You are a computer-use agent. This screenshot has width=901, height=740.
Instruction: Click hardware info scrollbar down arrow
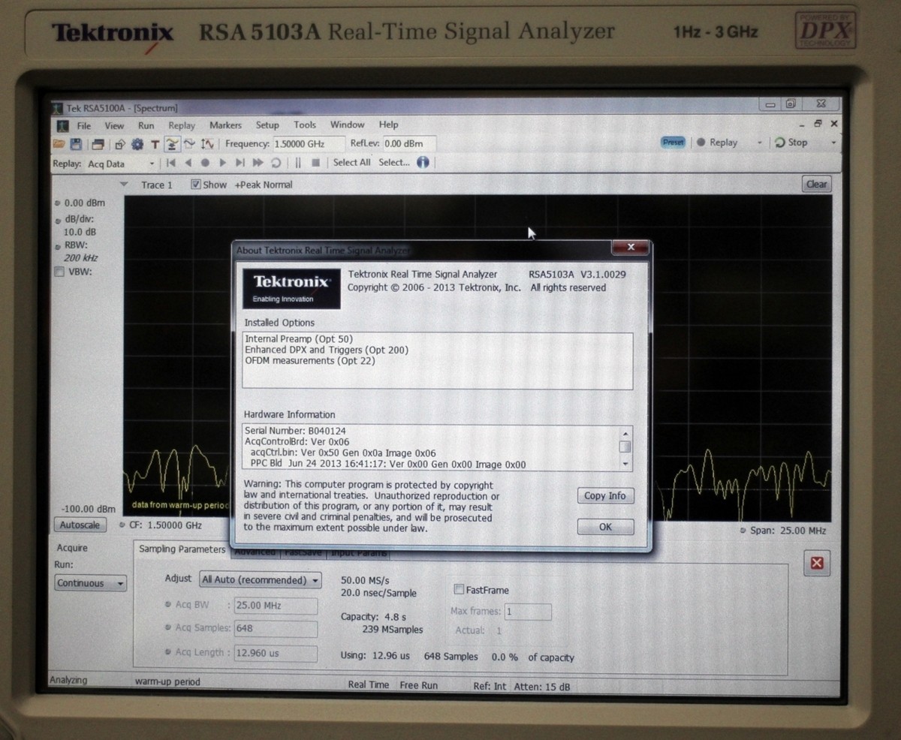pyautogui.click(x=625, y=465)
